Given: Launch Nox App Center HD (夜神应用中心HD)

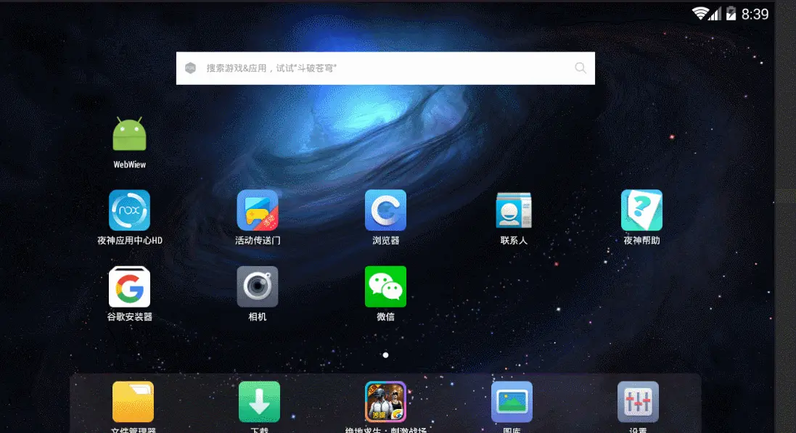Looking at the screenshot, I should pos(129,210).
